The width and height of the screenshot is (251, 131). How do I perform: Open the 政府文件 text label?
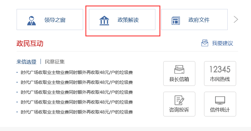click(x=199, y=20)
